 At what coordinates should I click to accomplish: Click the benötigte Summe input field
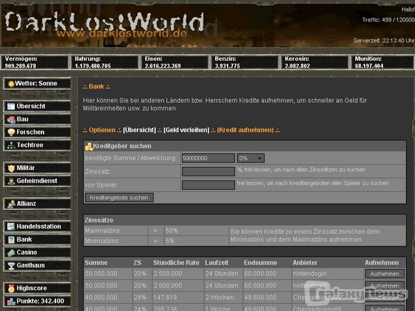208,158
